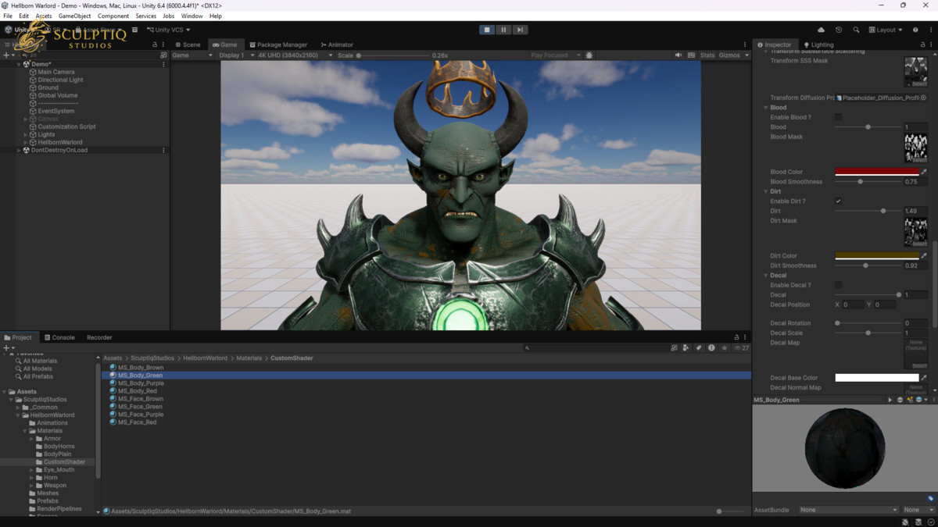Switch to the Scene tab

coord(188,45)
